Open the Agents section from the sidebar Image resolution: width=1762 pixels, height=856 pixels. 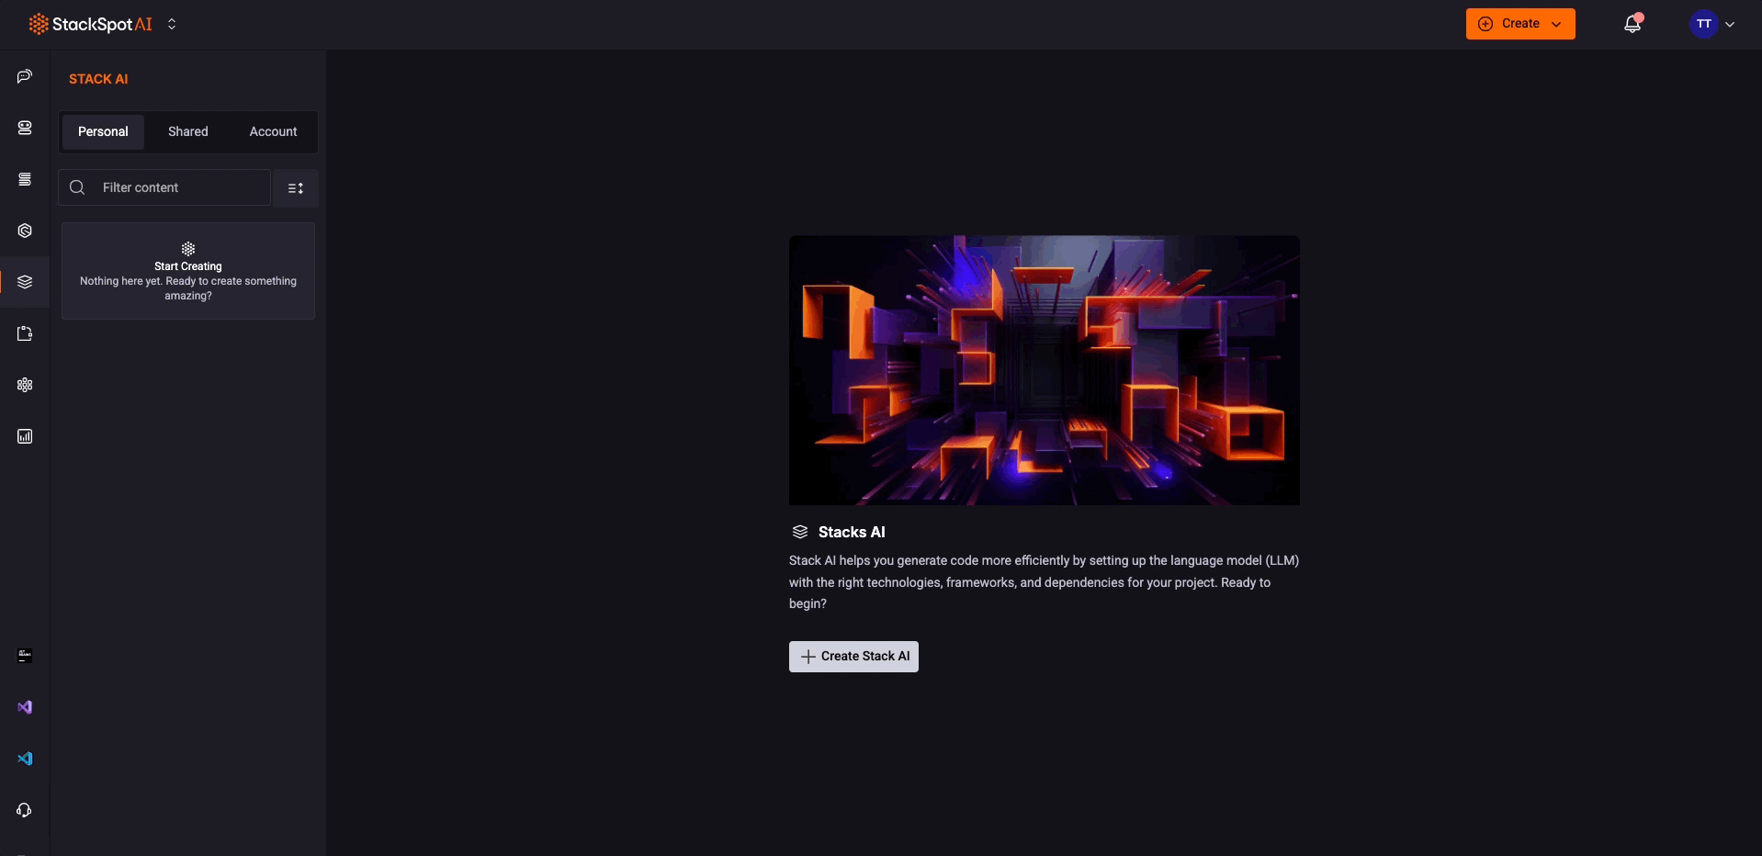(x=24, y=128)
